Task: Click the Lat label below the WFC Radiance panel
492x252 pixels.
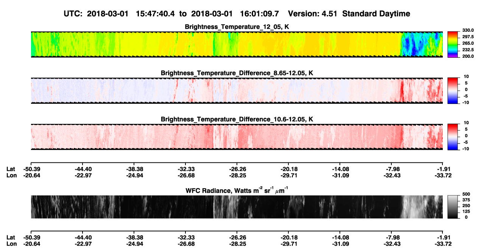Action: coord(11,237)
